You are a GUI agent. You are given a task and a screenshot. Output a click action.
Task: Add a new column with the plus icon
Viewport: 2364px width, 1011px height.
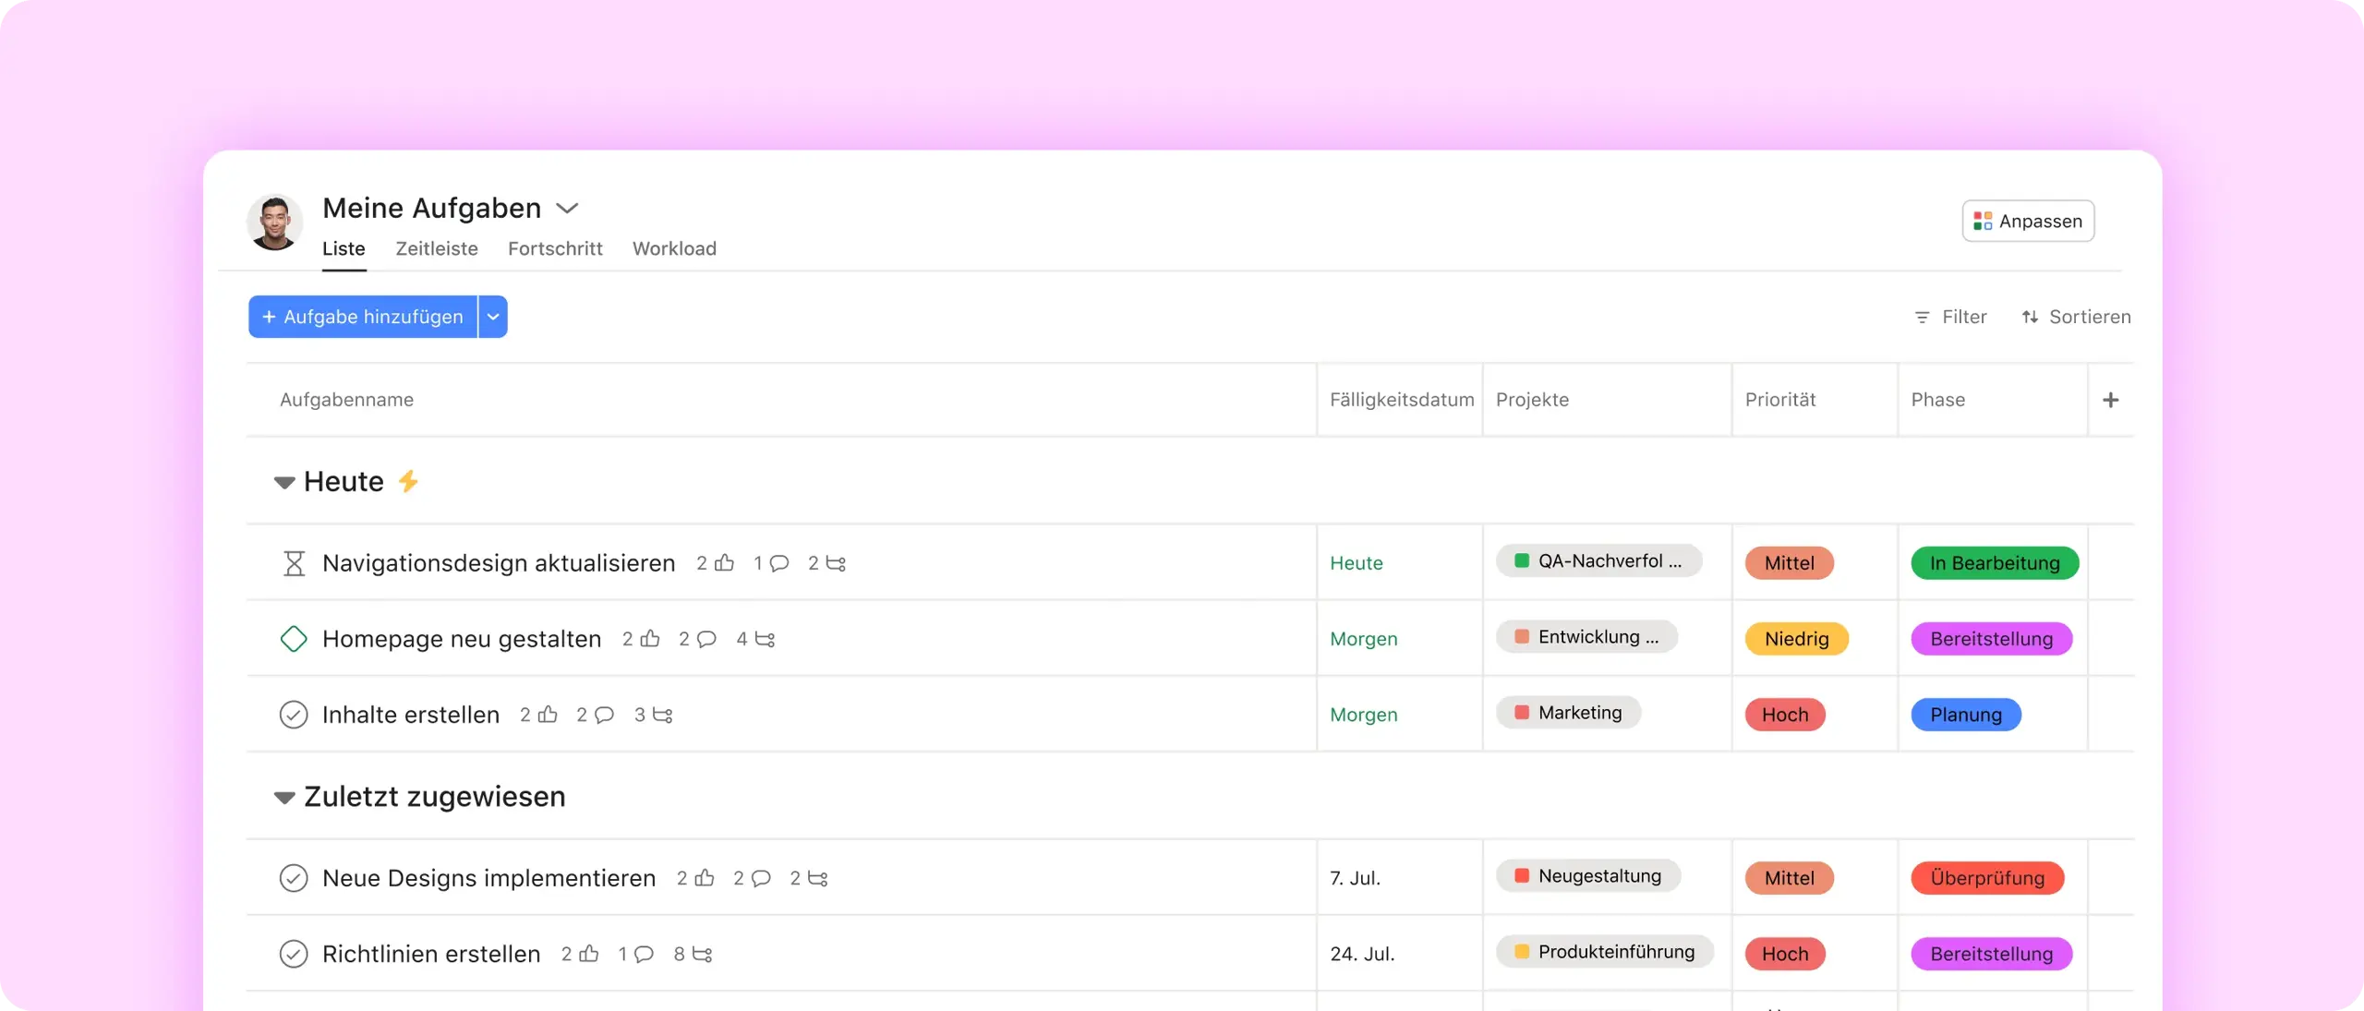pyautogui.click(x=2110, y=400)
